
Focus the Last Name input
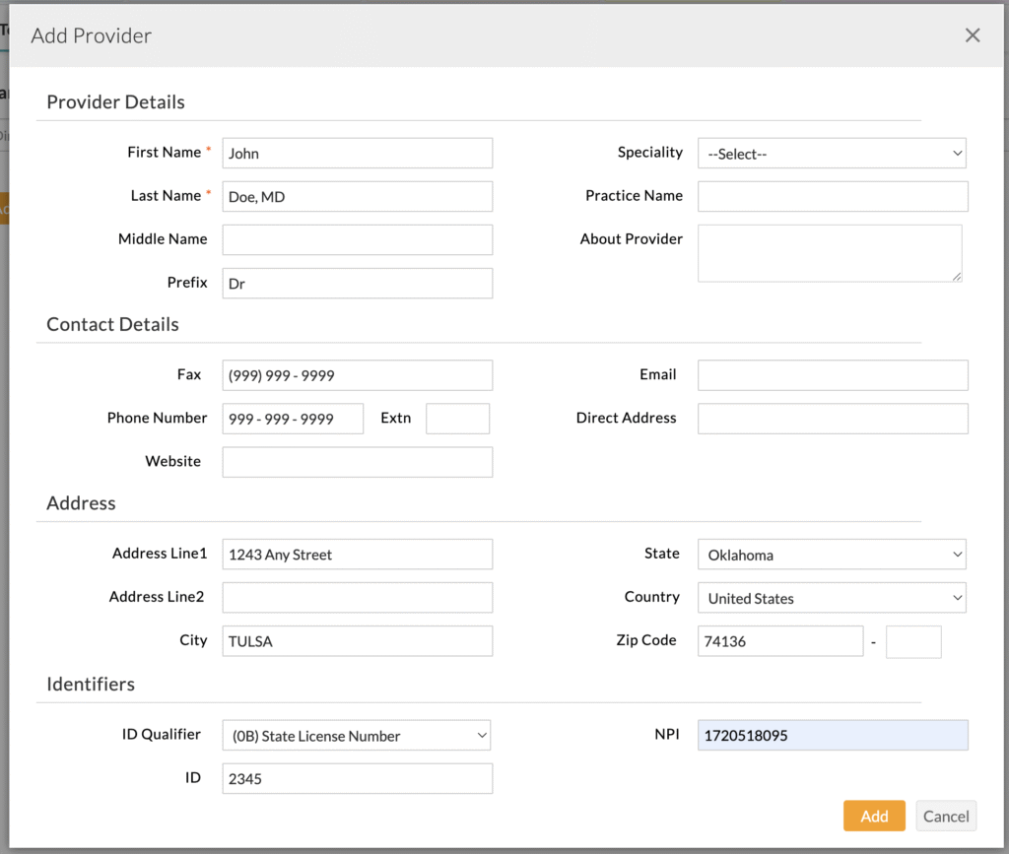click(x=357, y=197)
